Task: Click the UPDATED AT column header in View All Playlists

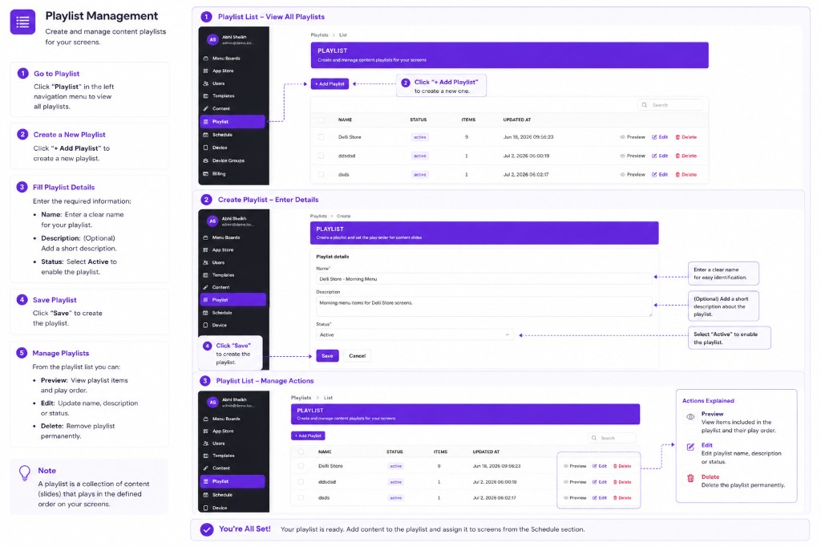Action: coord(517,120)
